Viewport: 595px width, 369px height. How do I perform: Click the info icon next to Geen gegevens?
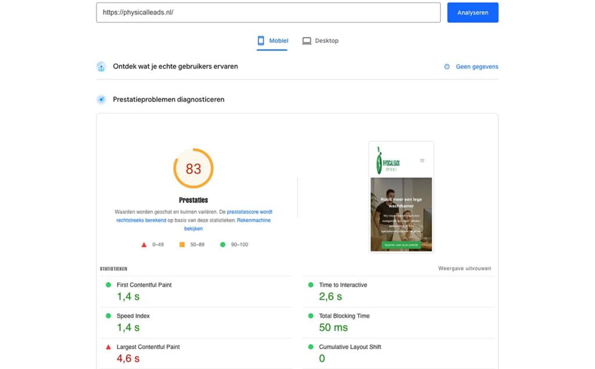click(x=446, y=66)
